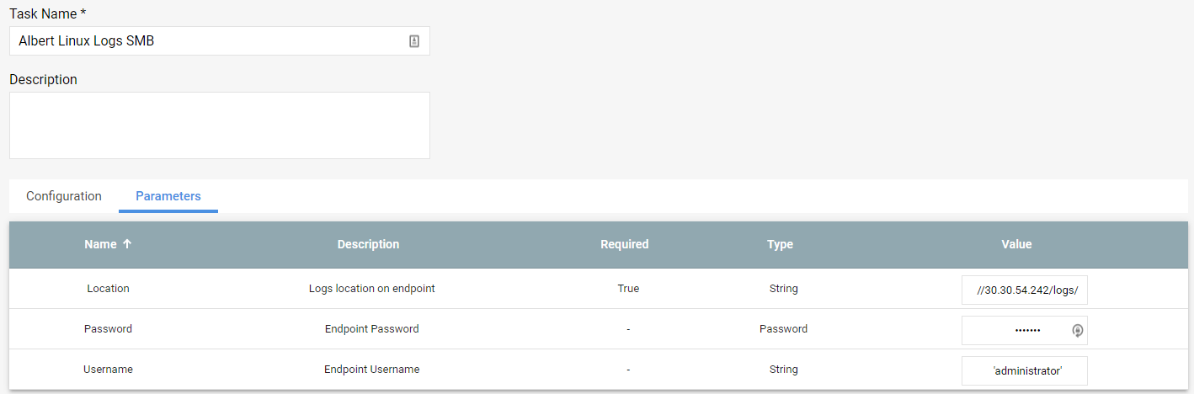Image resolution: width=1194 pixels, height=394 pixels.
Task: Click the Task Name input field
Action: coord(220,40)
